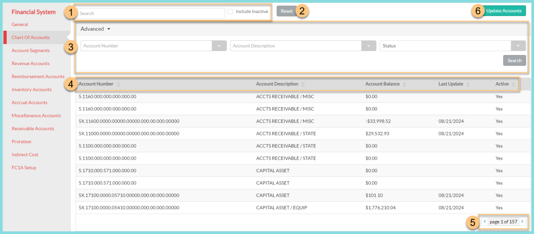The height and width of the screenshot is (234, 534).
Task: Go to Inventory Accounts sidebar item
Action: (x=32, y=89)
